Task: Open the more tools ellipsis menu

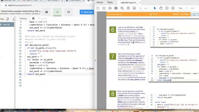Action: [x=192, y=8]
